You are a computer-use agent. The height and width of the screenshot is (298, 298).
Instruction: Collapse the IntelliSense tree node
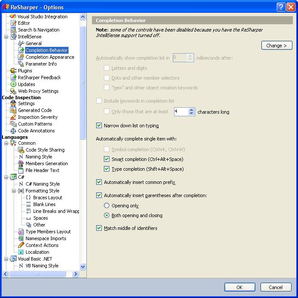tap(6, 37)
